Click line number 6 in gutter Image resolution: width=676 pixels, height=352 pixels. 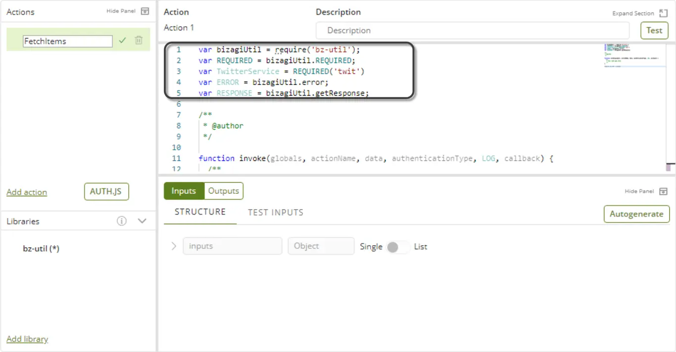(179, 104)
